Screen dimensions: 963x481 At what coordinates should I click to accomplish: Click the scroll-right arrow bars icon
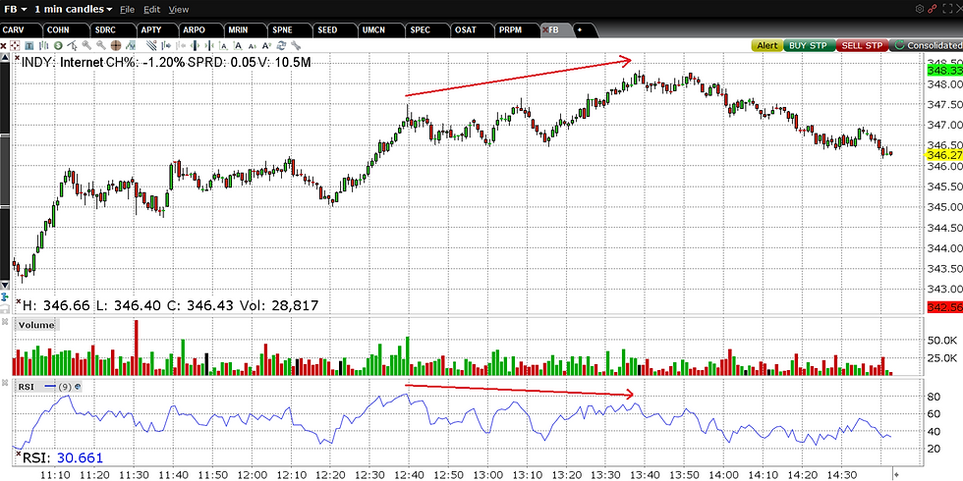click(x=166, y=45)
